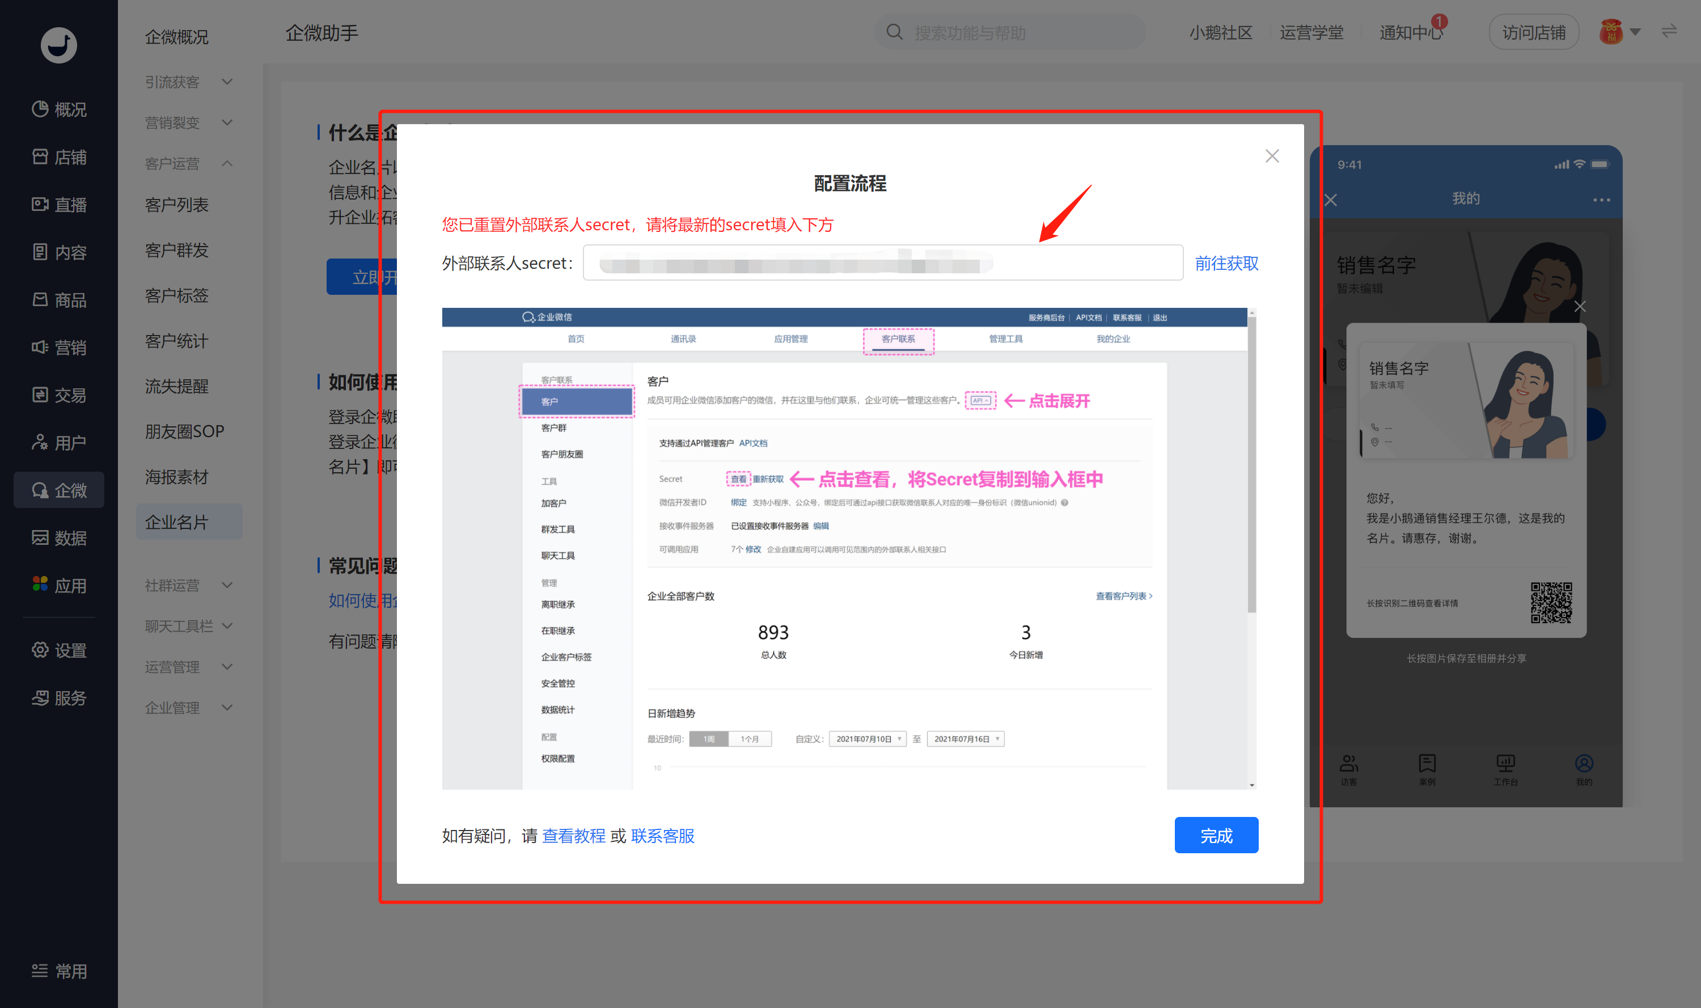
Task: Close the 配置流程 dialog
Action: click(x=1272, y=156)
